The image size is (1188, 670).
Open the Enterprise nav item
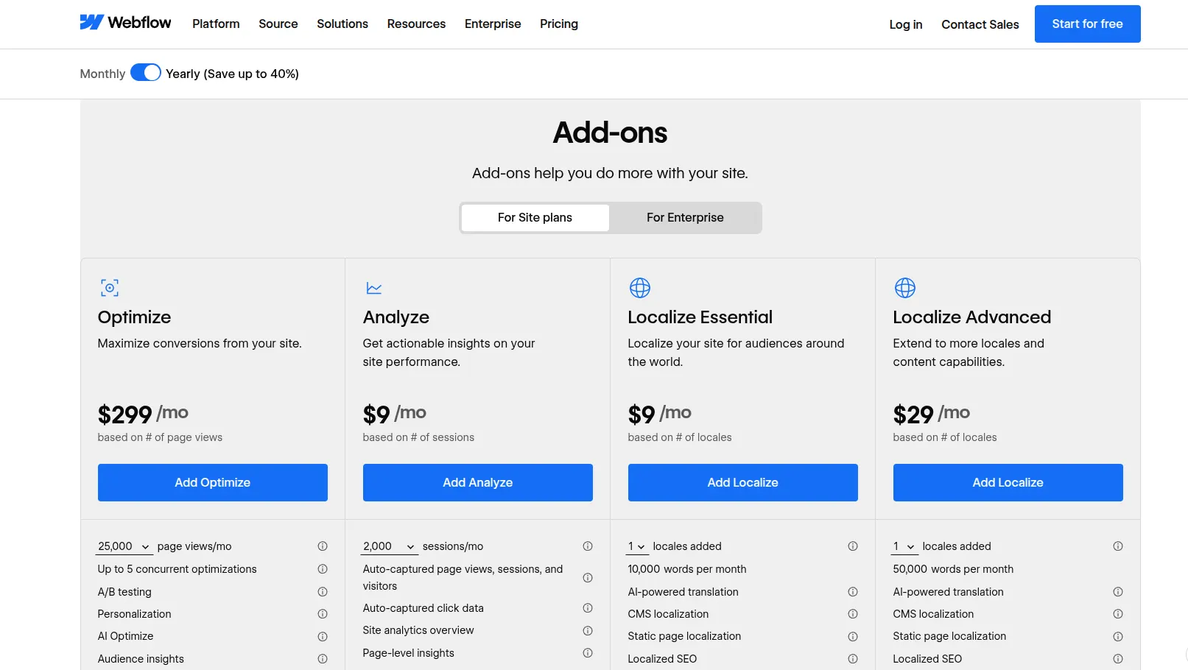point(493,24)
